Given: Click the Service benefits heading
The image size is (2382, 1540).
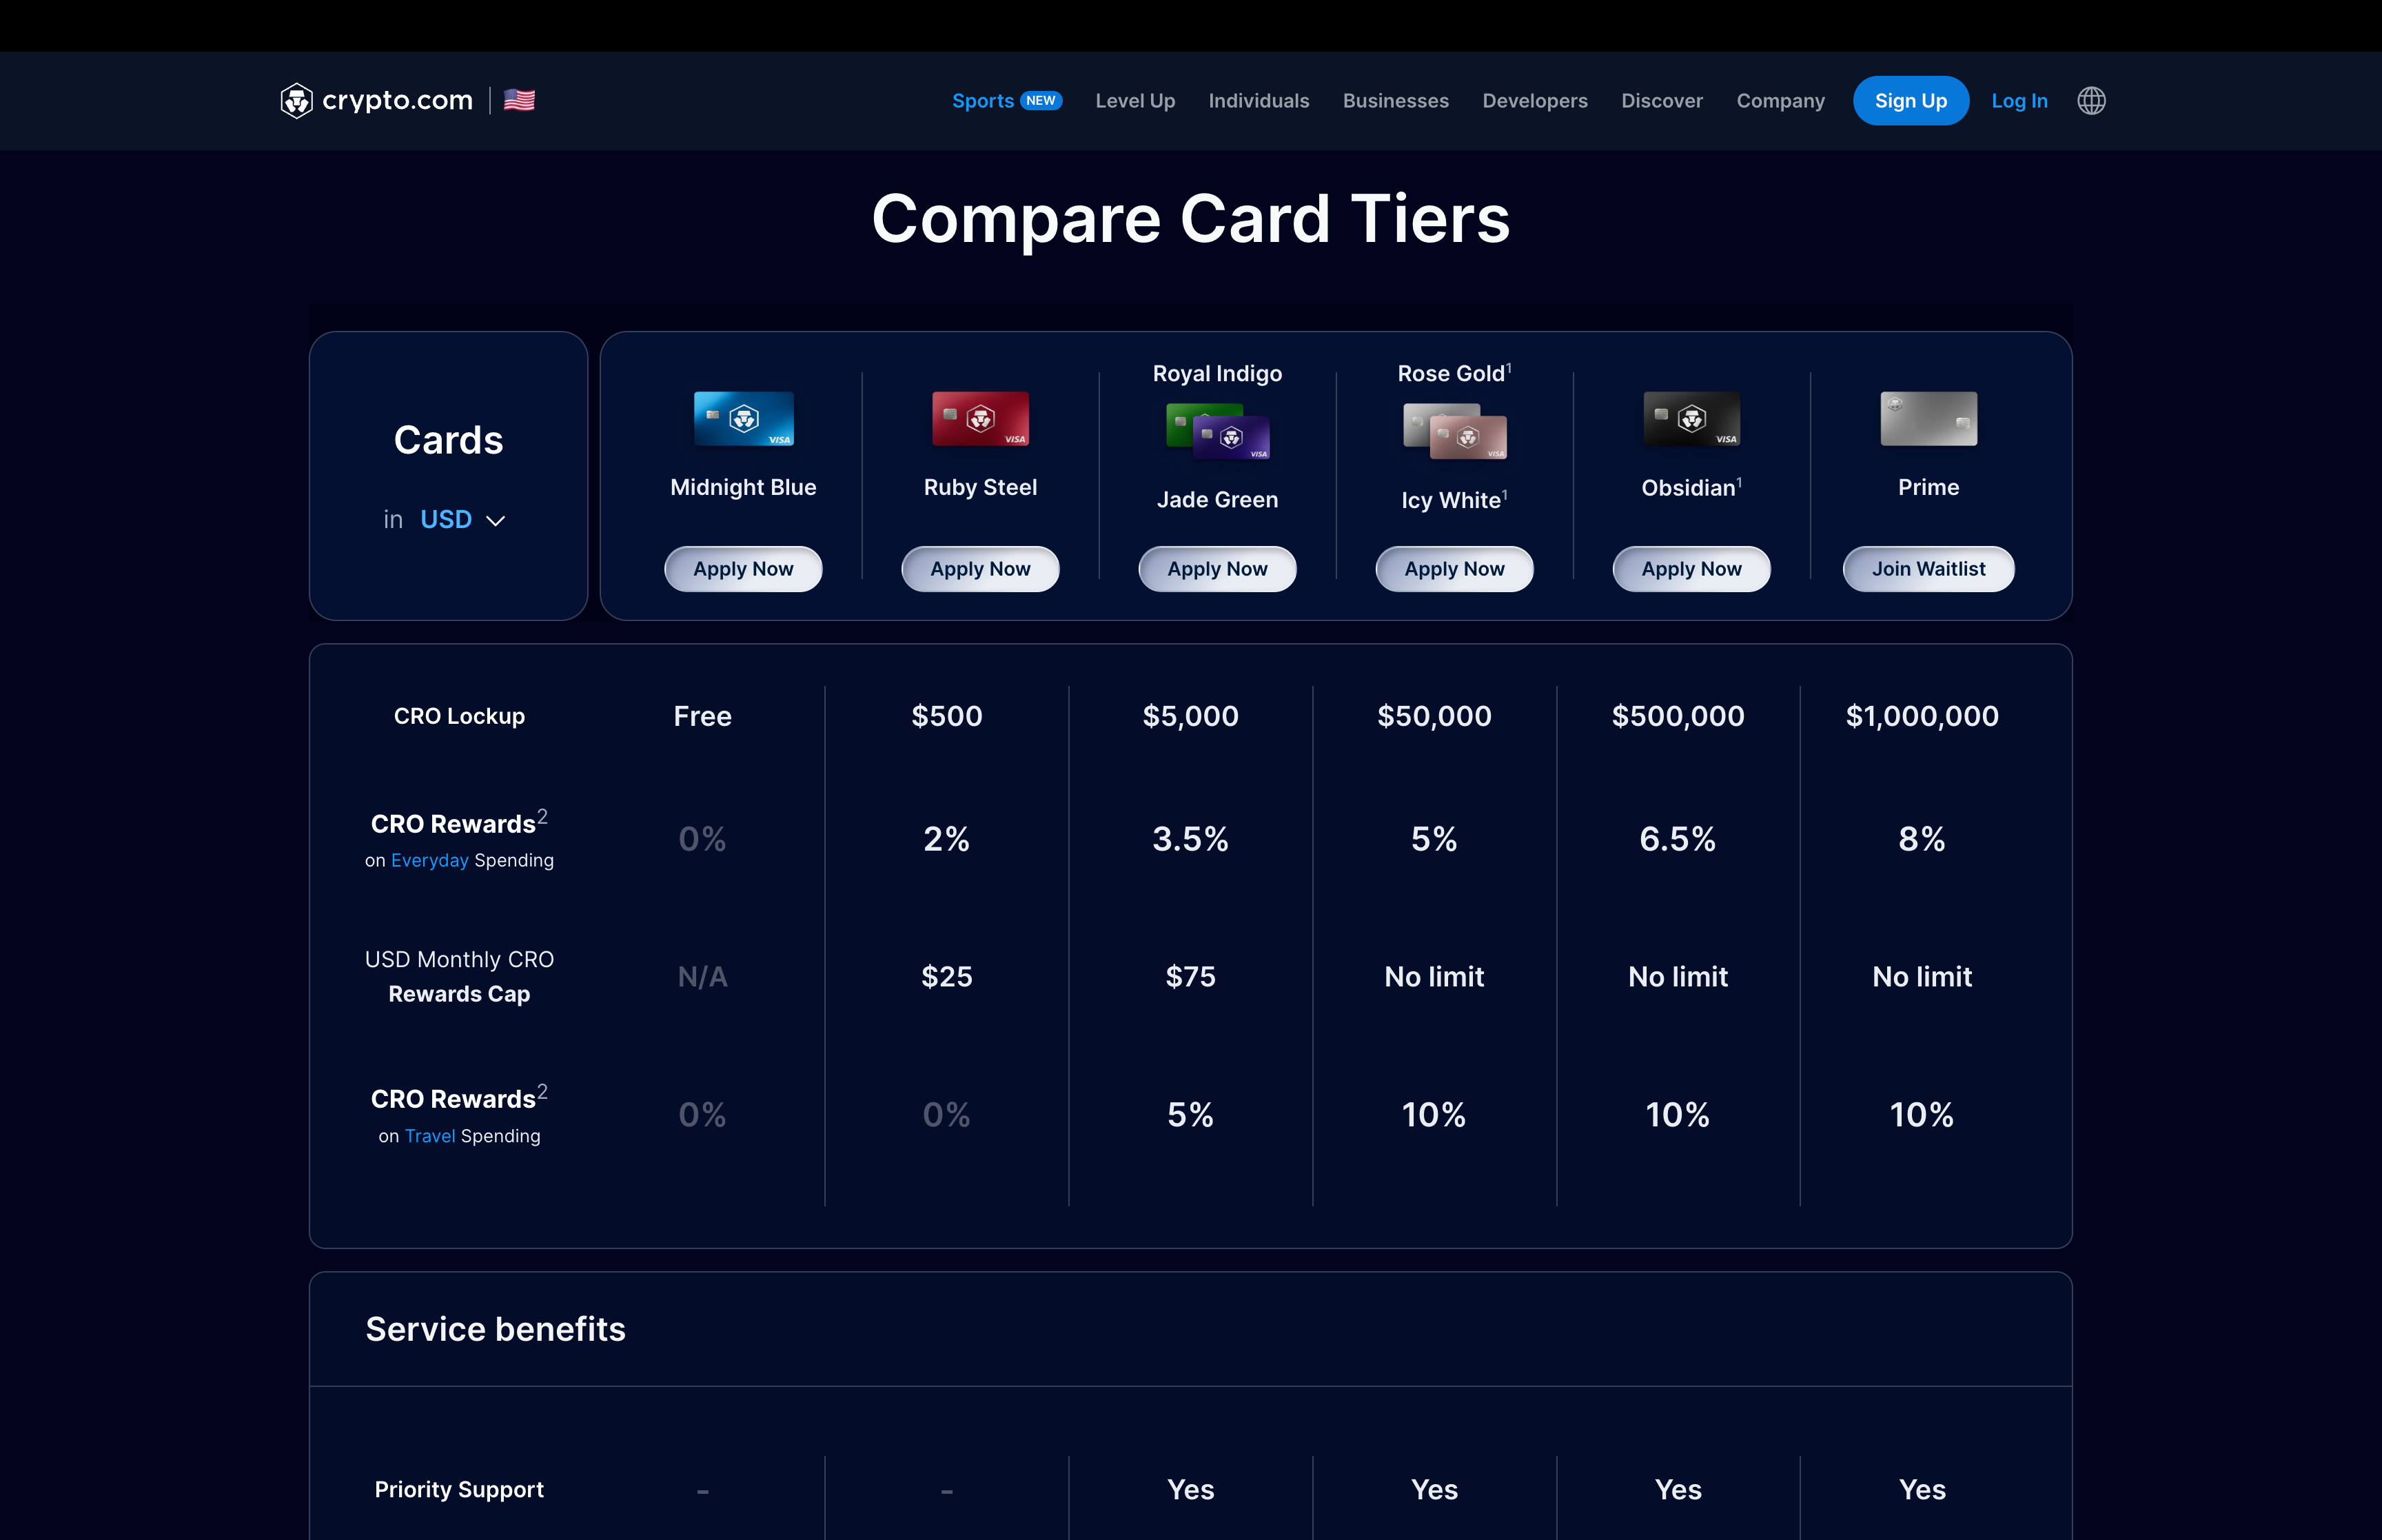Looking at the screenshot, I should click(x=496, y=1329).
